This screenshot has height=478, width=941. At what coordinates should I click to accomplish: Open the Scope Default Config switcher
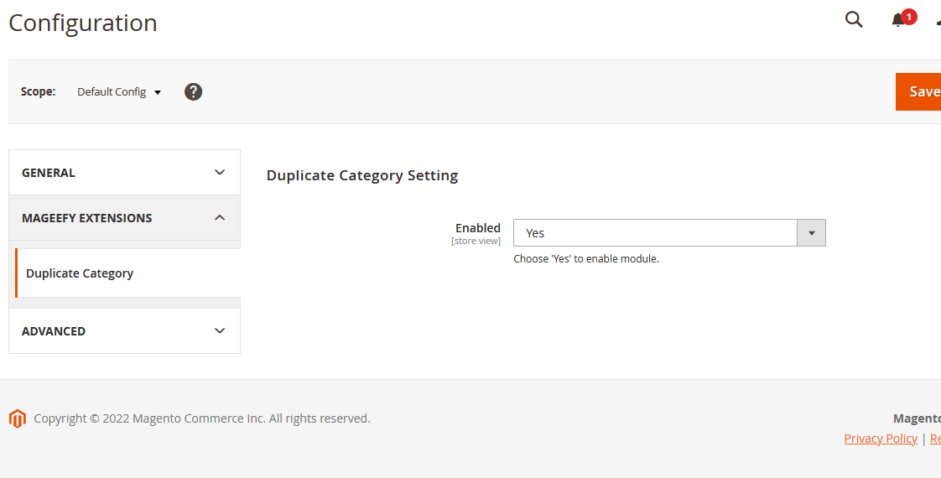click(x=118, y=92)
